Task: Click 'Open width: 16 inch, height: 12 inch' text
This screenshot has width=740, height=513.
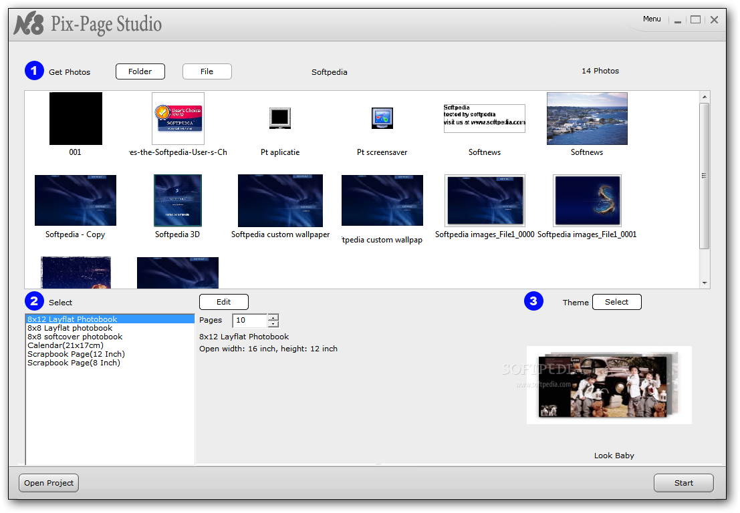Action: [268, 349]
